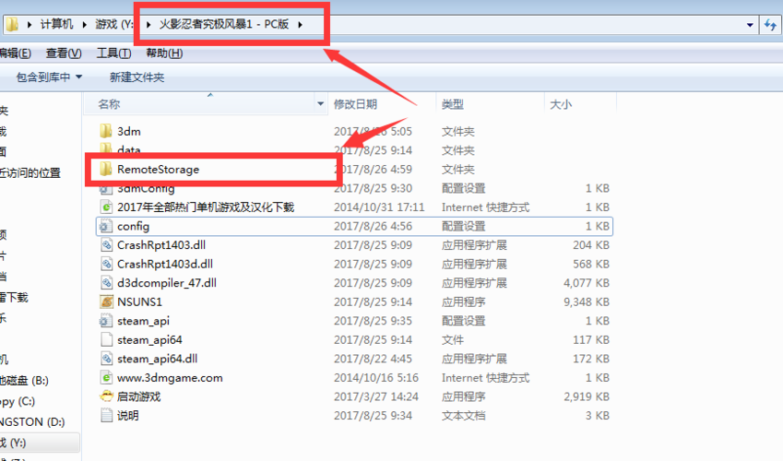The image size is (783, 461).
Task: Select the CrashRpt1403.dll file name
Action: point(161,245)
